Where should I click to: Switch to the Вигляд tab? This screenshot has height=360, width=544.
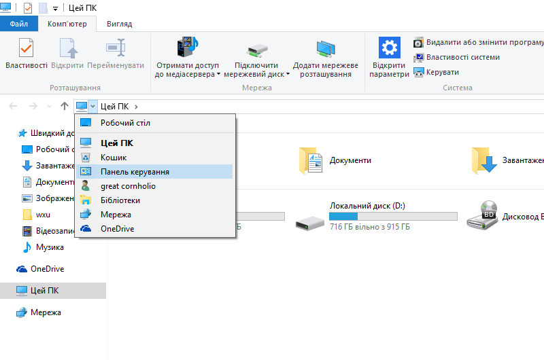coord(120,24)
